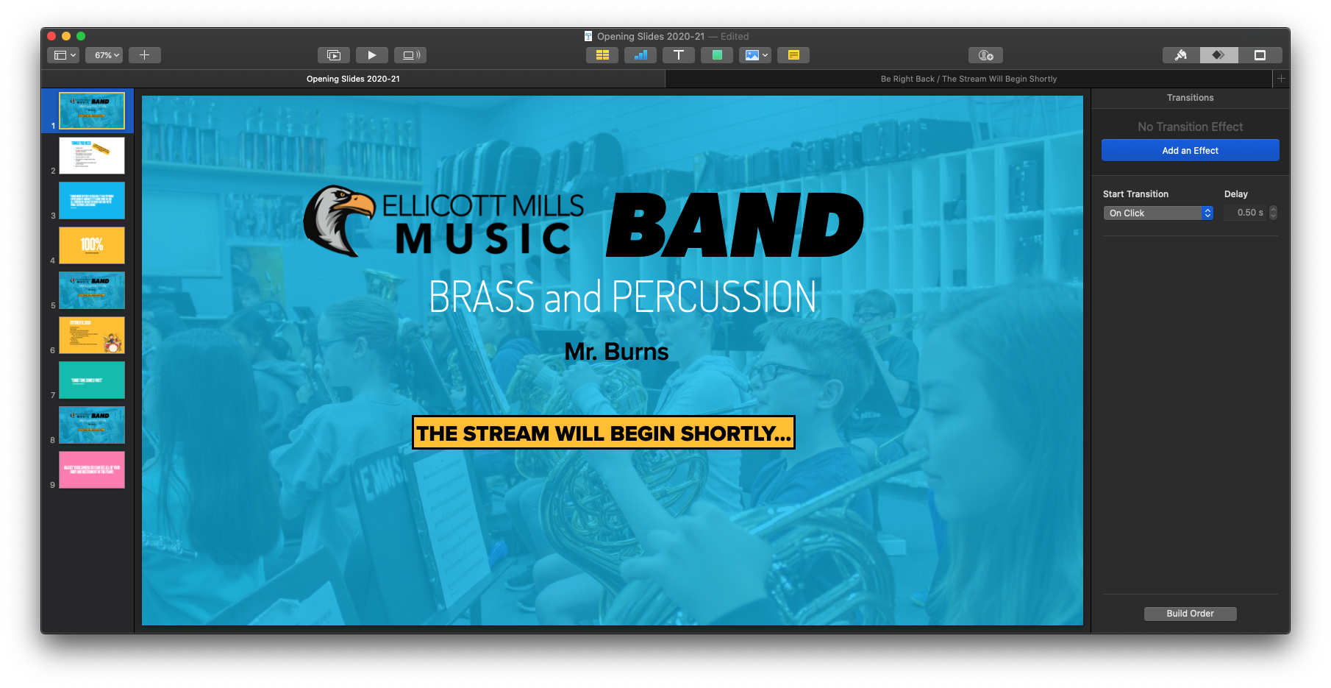
Task: Open the Format inspector
Action: (1181, 55)
